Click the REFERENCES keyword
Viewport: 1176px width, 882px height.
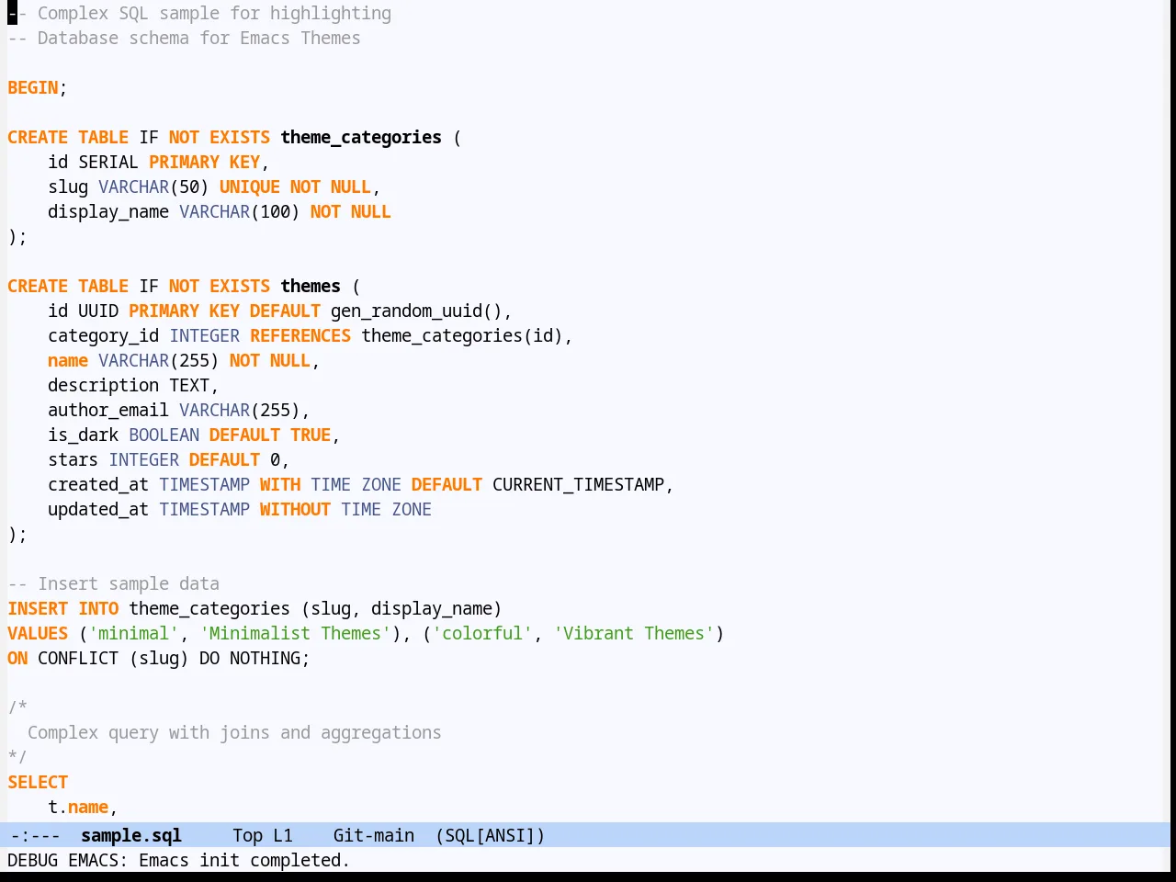(300, 335)
